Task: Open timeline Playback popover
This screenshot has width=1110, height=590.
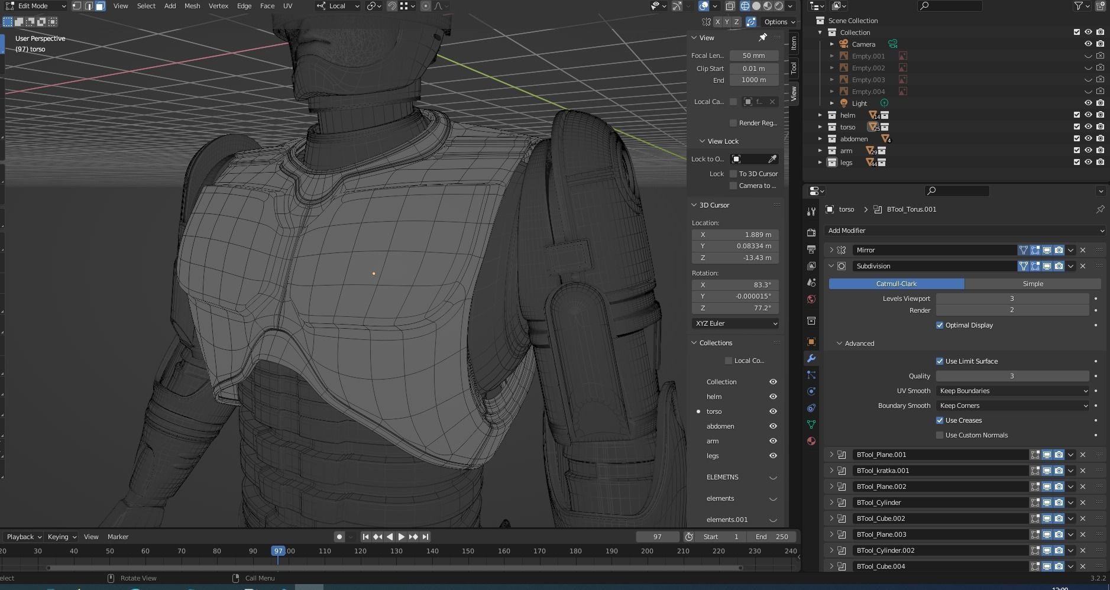Action: (x=24, y=537)
